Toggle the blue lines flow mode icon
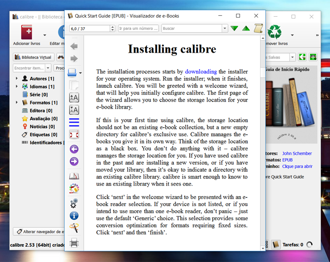 pos(74,122)
